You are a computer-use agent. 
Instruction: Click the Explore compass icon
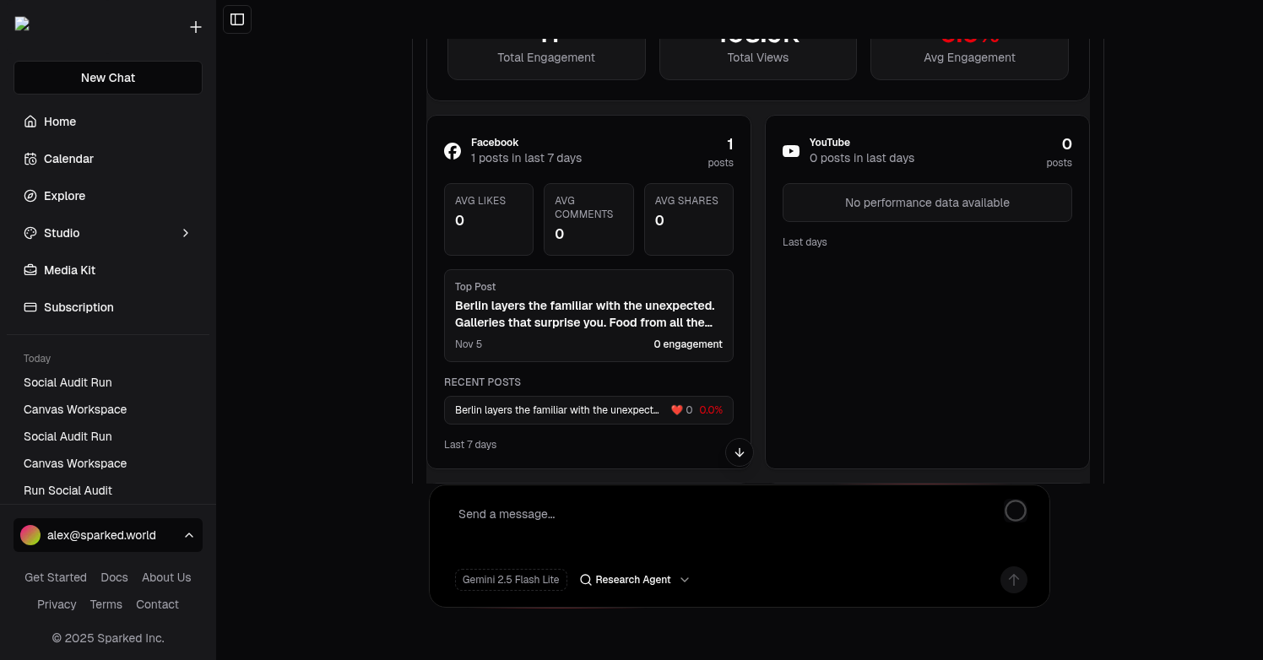click(x=30, y=196)
